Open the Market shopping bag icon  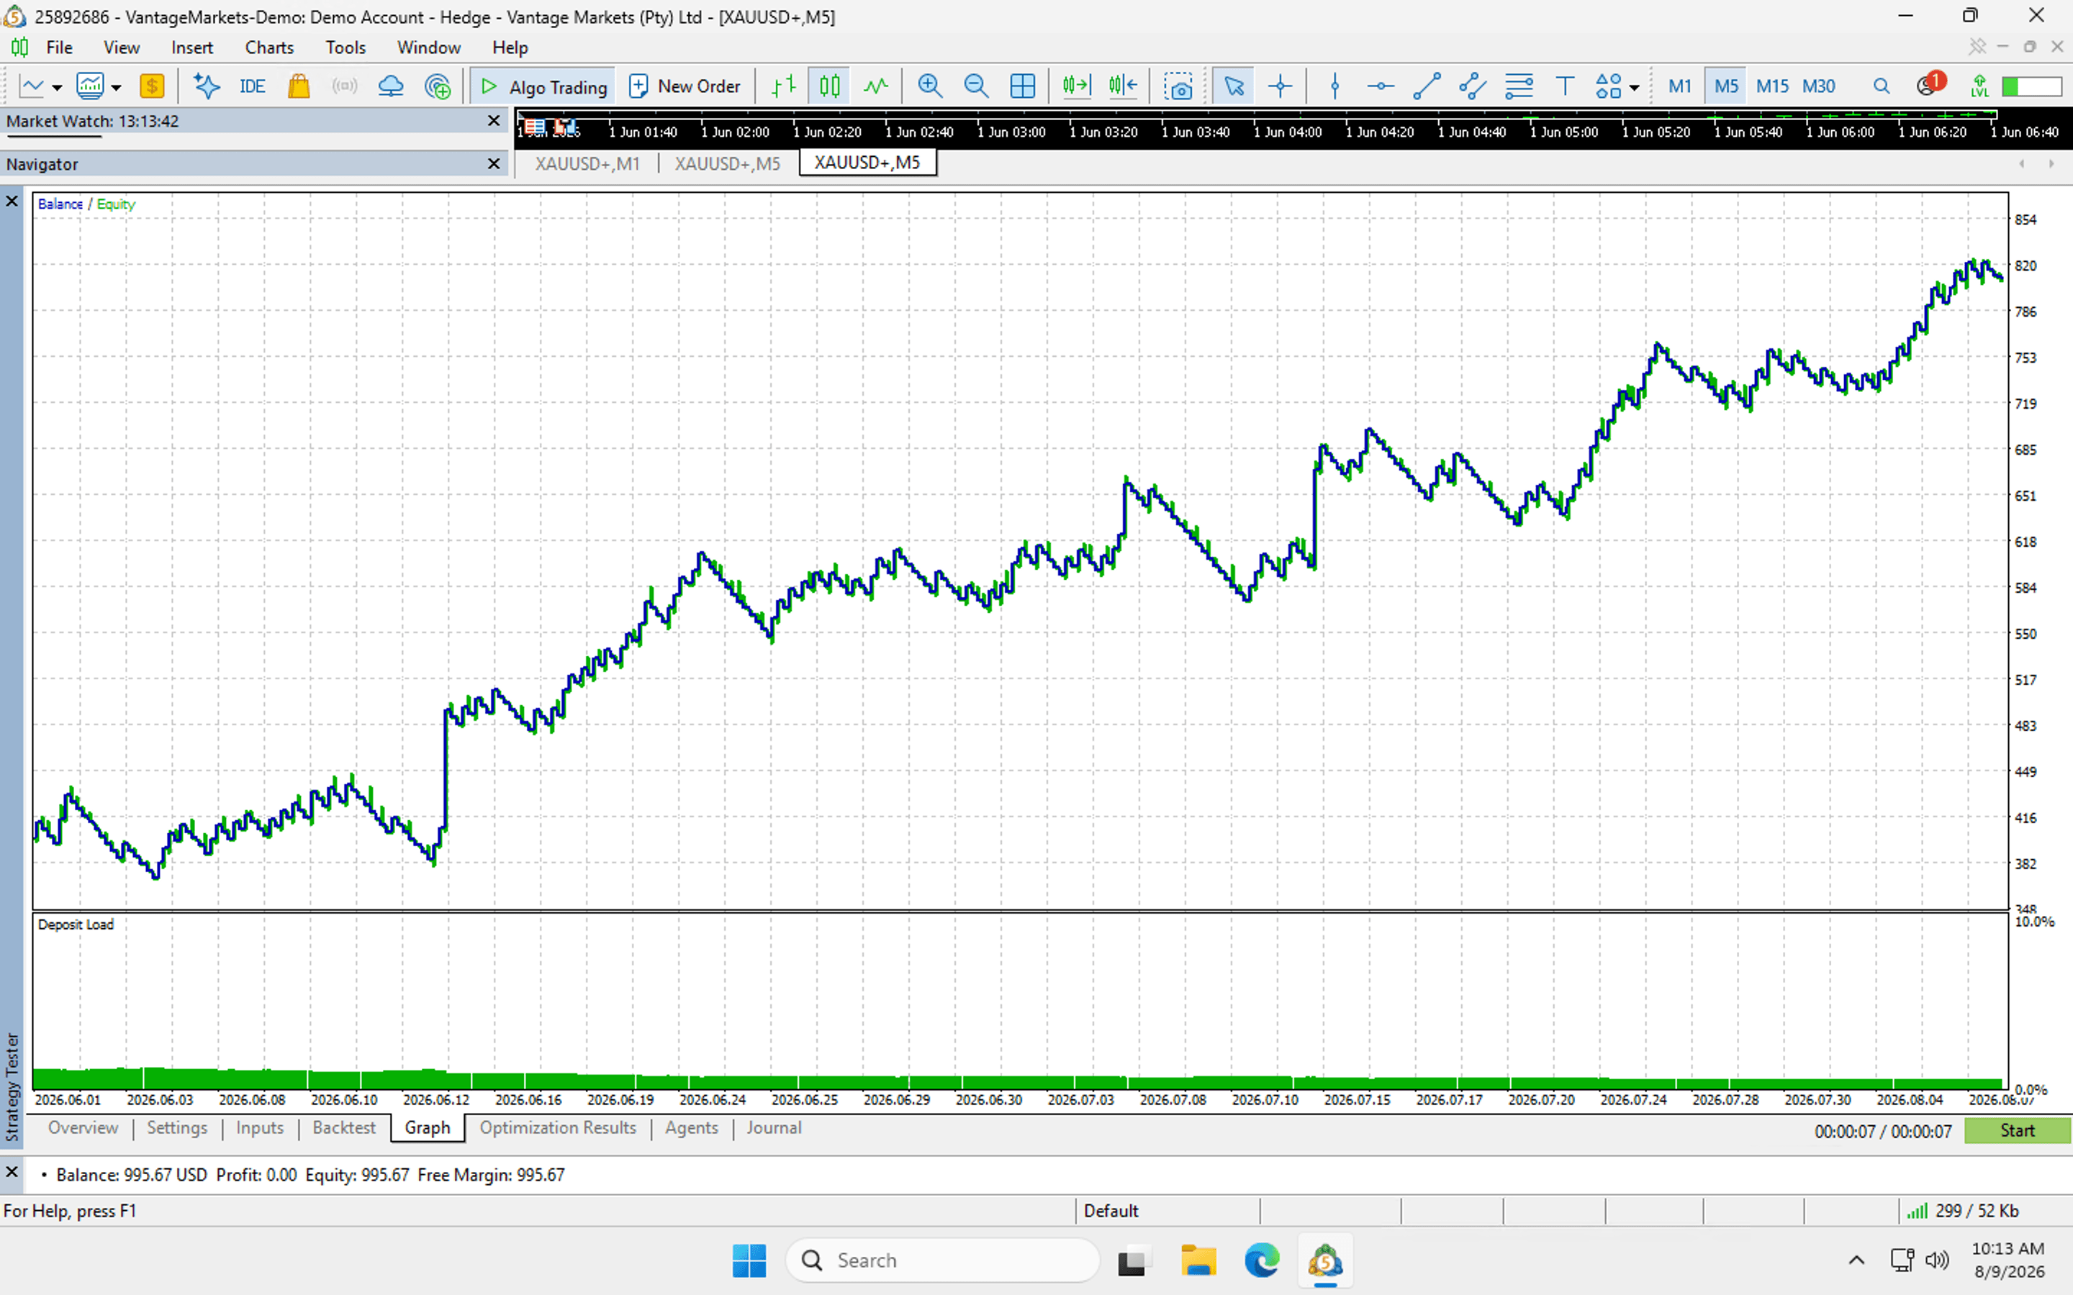[x=298, y=86]
